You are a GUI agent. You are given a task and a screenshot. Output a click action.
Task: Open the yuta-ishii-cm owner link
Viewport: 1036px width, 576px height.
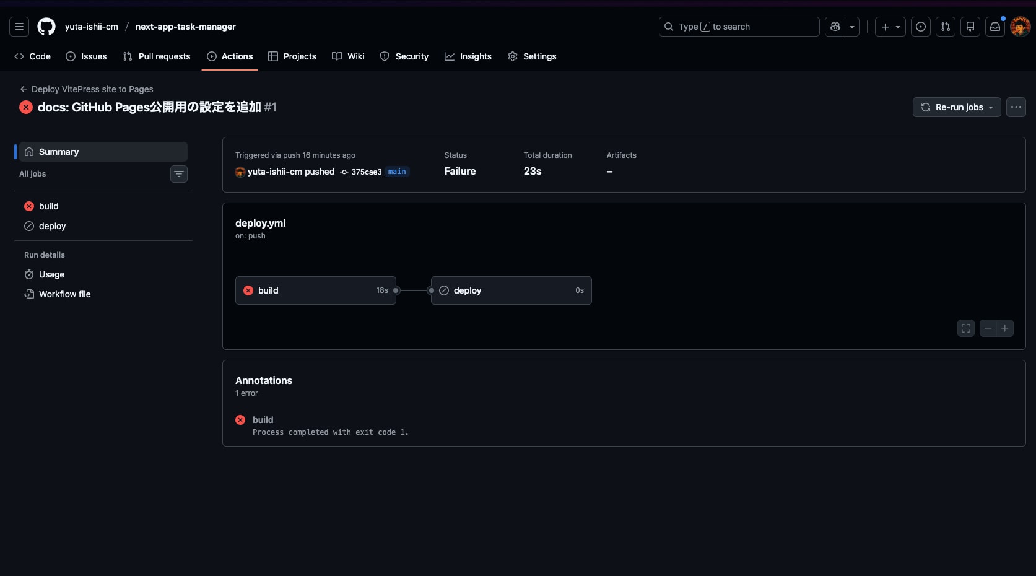92,27
